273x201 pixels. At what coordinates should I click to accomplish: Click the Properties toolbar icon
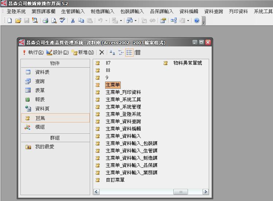pos(163,20)
